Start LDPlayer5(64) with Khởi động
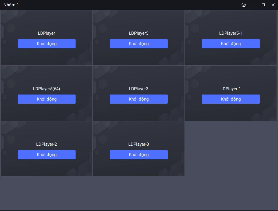 coord(47,99)
